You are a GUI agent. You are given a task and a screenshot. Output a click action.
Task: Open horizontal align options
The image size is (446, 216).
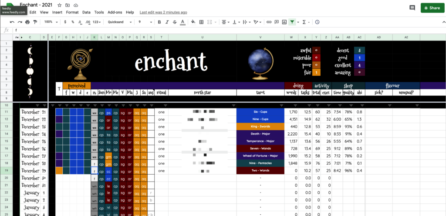pyautogui.click(x=226, y=22)
